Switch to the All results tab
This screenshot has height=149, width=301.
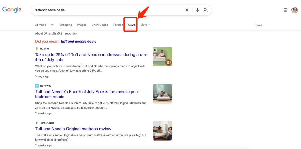[x=53, y=25]
